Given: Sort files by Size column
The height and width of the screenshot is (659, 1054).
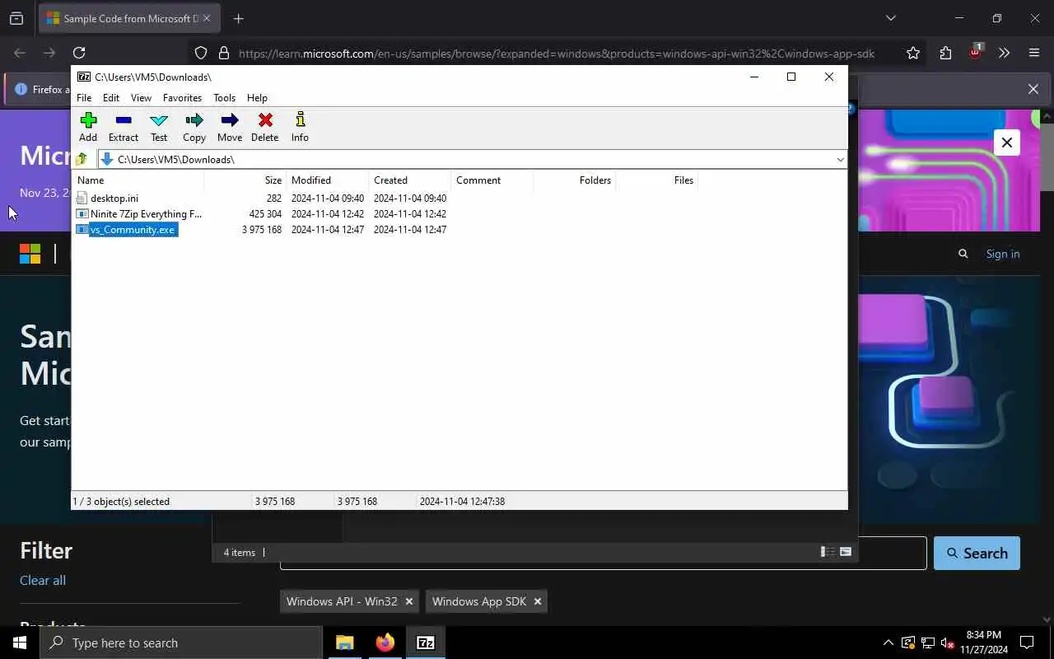Looking at the screenshot, I should 245,180.
